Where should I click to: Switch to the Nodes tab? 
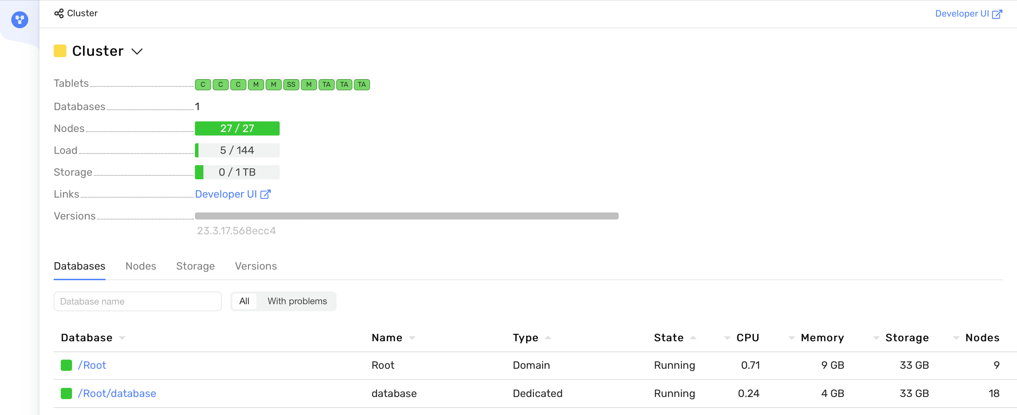tap(141, 266)
